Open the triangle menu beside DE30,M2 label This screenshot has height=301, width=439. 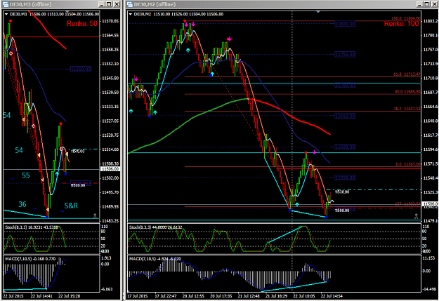pos(131,14)
